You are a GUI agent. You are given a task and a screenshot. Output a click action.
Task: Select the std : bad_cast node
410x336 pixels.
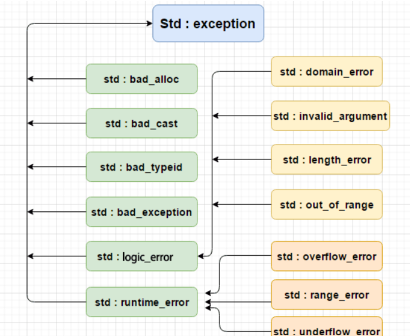142,123
